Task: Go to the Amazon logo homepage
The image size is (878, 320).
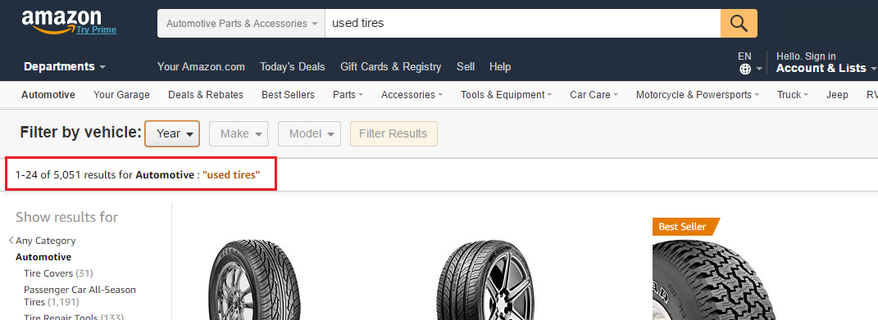Action: point(61,21)
